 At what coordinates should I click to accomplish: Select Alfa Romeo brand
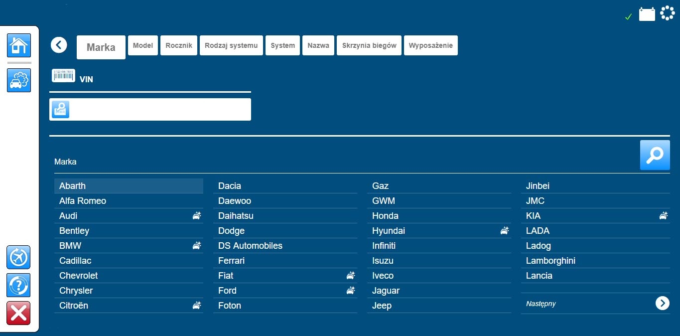[129, 201]
